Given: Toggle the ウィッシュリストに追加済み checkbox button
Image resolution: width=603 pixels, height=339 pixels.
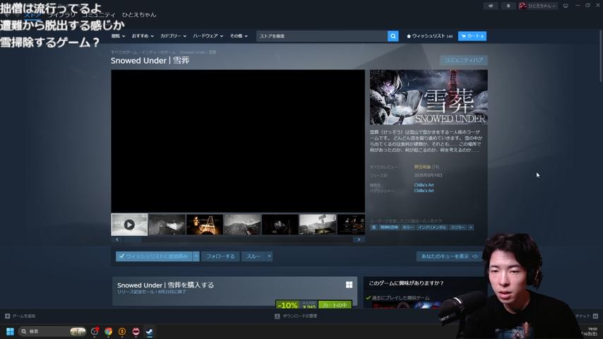Looking at the screenshot, I should (154, 256).
